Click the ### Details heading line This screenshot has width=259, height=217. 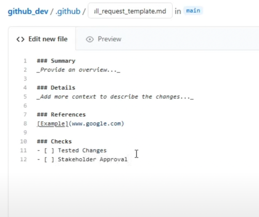(x=56, y=88)
